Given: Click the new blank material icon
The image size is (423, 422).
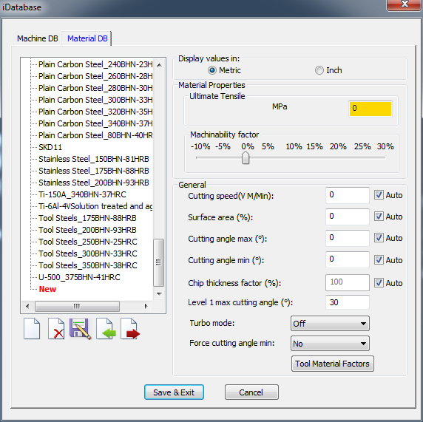Looking at the screenshot, I should coord(32,328).
